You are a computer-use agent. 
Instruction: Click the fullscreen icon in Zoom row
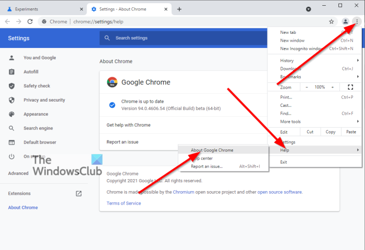[x=350, y=87]
